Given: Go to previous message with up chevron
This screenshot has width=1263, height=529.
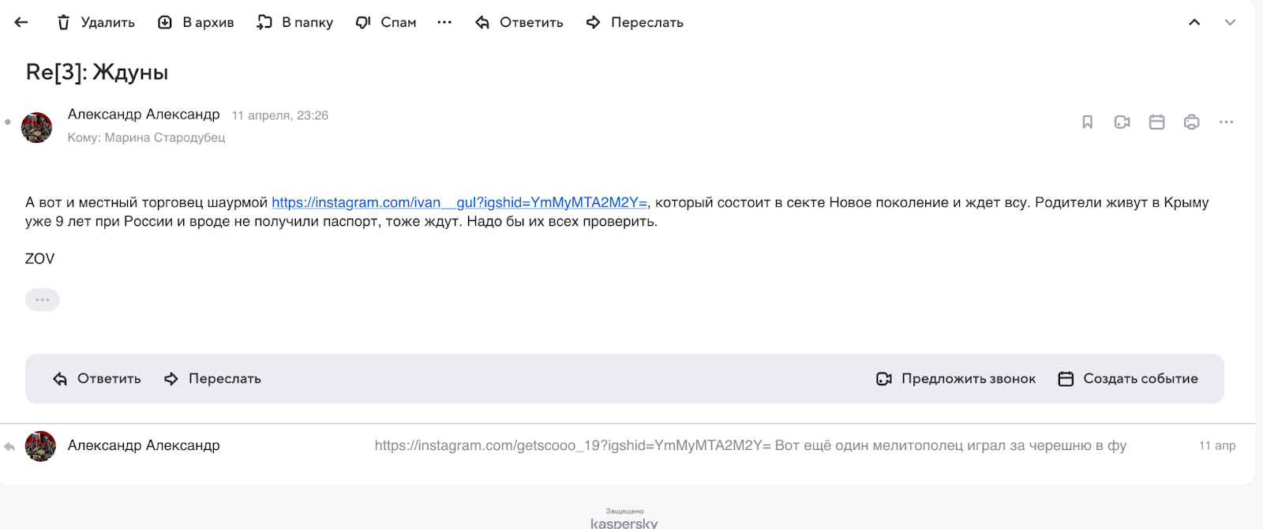Looking at the screenshot, I should coord(1194,22).
